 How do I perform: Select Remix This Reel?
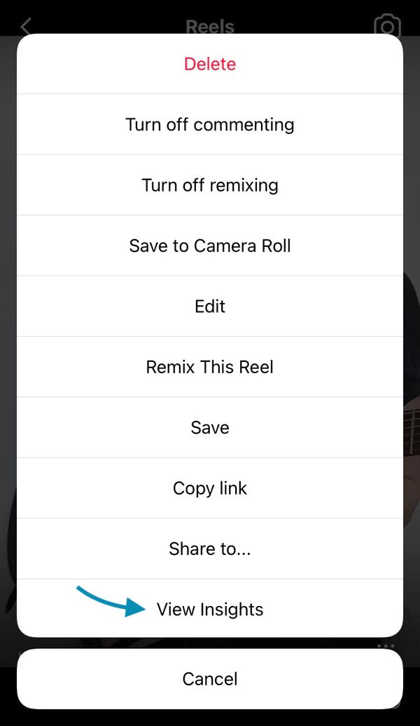point(210,366)
